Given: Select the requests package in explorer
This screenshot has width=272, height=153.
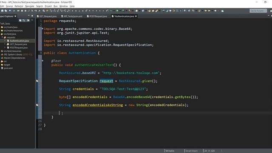Looking at the screenshot, I should coord(11,37).
